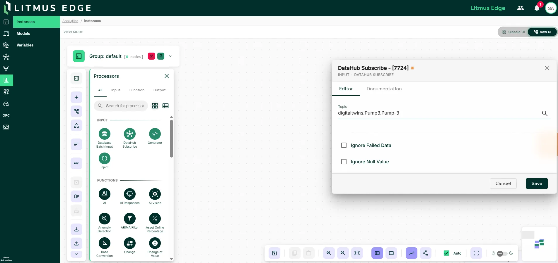Click the Topic input field

tap(439, 113)
